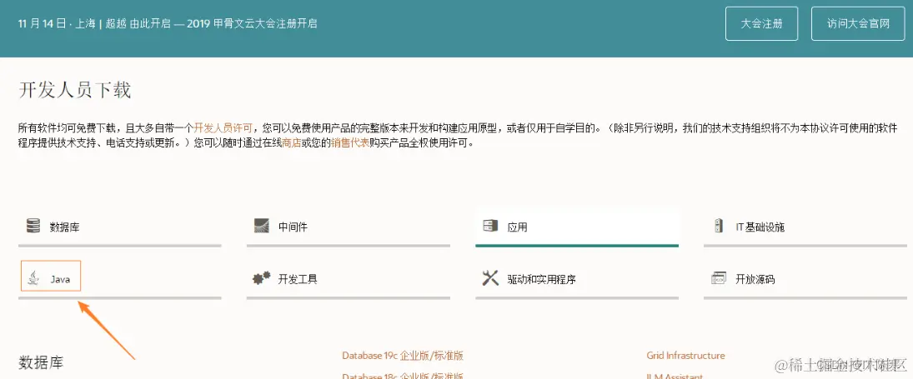
Task: Open the 商店 link
Action: point(291,143)
